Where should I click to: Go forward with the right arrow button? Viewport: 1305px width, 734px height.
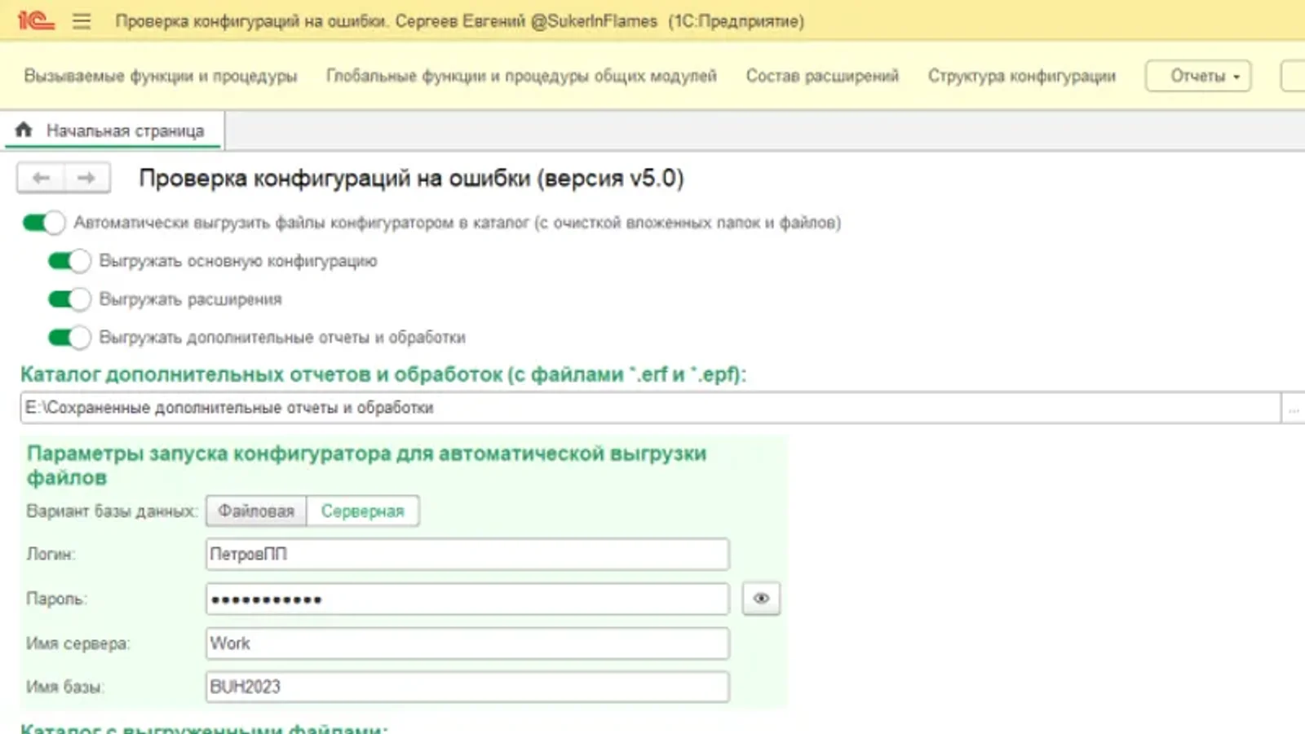click(x=86, y=178)
